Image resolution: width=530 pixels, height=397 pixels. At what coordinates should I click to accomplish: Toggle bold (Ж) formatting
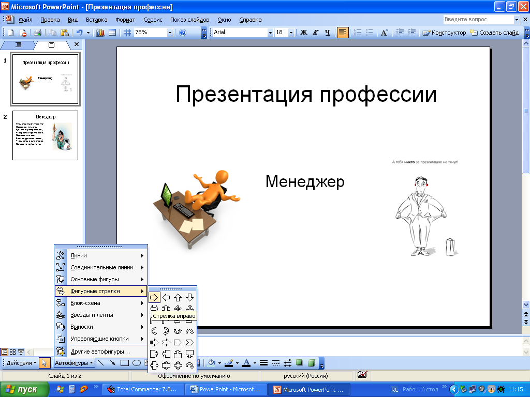pos(303,33)
